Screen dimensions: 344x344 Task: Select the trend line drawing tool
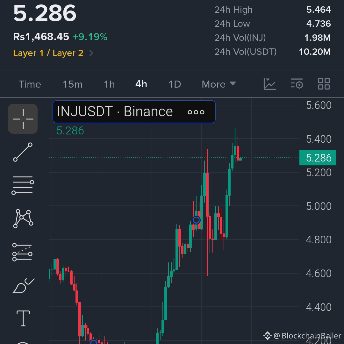[23, 152]
